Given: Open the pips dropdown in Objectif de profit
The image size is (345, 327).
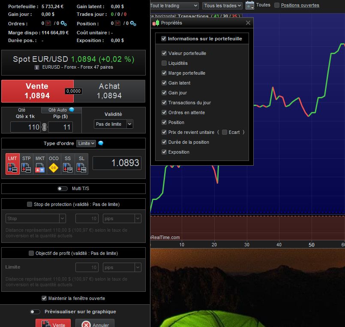Looking at the screenshot, I should (122, 267).
